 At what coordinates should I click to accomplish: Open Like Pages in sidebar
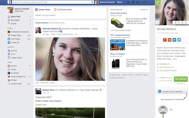15,39
